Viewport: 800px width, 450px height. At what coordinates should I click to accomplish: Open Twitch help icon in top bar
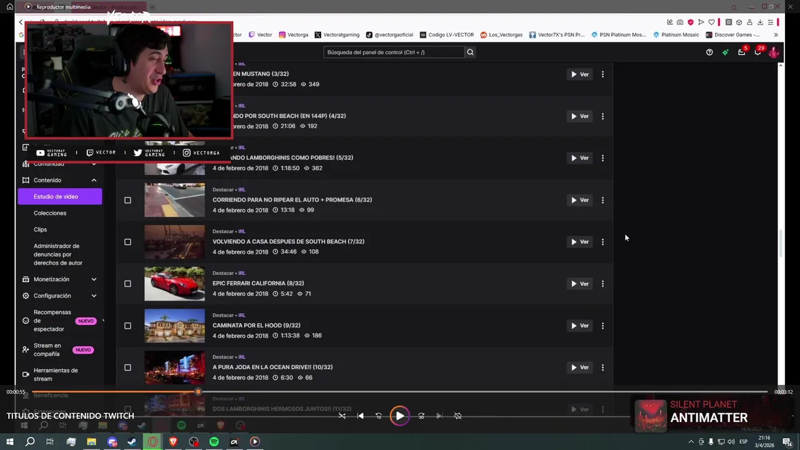pyautogui.click(x=709, y=52)
